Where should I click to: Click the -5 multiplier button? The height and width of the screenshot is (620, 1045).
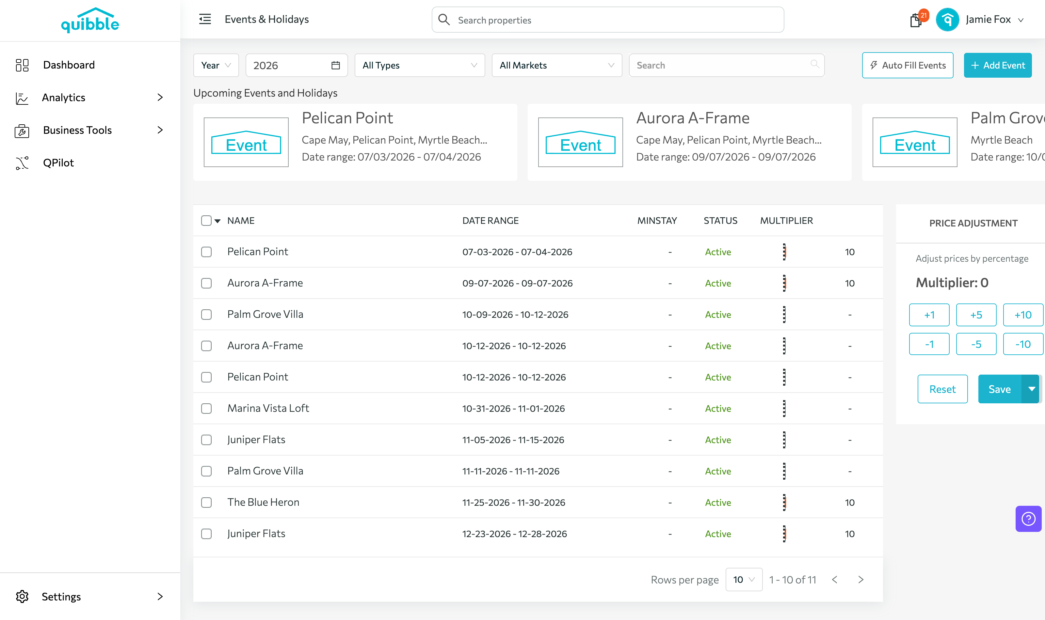tap(976, 344)
